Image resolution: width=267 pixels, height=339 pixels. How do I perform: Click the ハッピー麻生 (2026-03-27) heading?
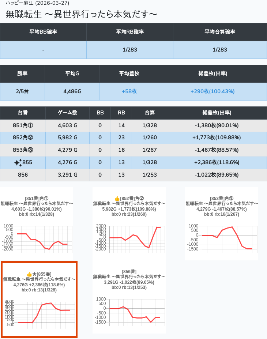(37, 3)
